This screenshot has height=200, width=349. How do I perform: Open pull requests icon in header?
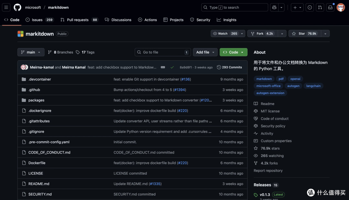(x=320, y=7)
